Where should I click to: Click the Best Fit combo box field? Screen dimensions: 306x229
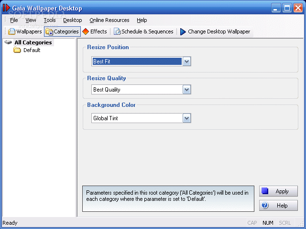(x=141, y=62)
